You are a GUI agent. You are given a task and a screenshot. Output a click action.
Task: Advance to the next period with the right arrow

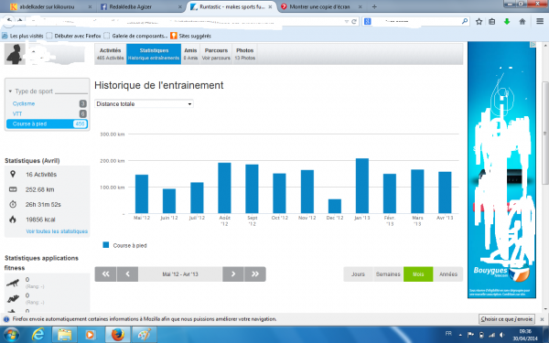[x=233, y=274]
